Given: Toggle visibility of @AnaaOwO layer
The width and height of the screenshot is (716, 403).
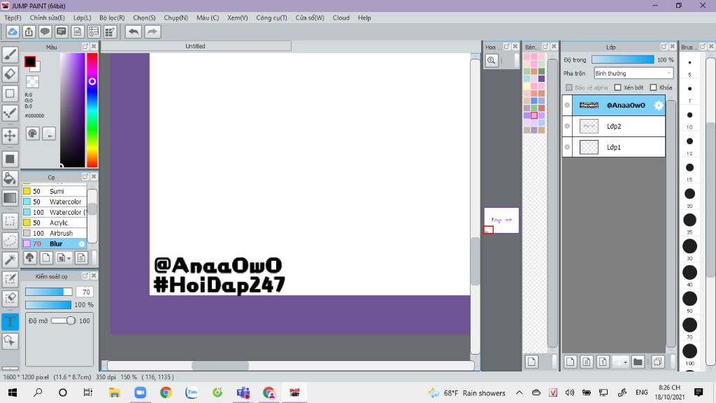Looking at the screenshot, I should (x=567, y=105).
